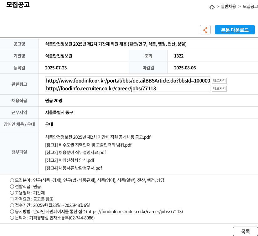Click the 선발직급 : 원급 line

click(x=25, y=187)
